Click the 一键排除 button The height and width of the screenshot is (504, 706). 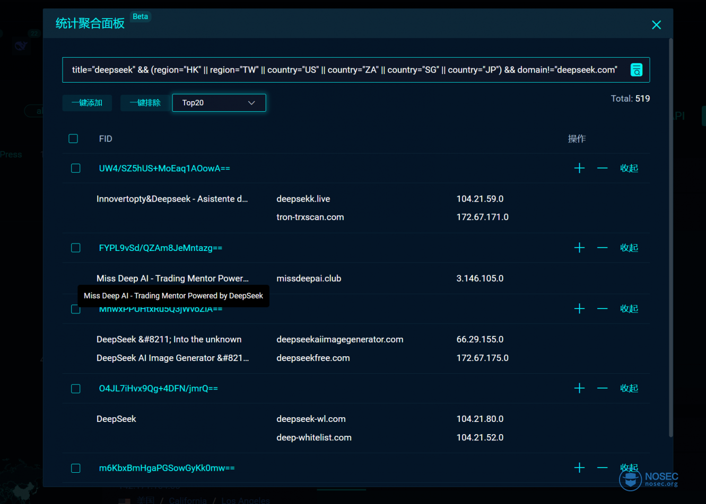point(145,103)
